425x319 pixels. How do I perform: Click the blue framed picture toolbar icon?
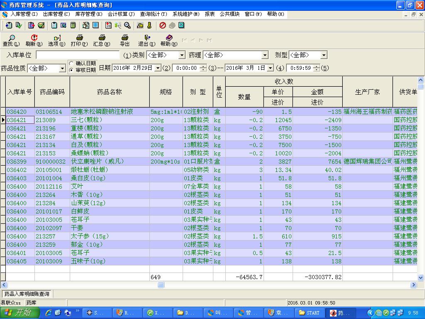(x=63, y=25)
